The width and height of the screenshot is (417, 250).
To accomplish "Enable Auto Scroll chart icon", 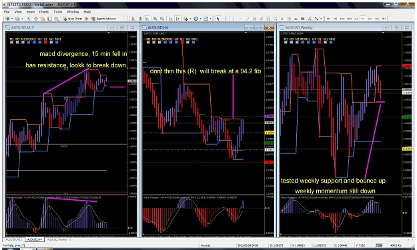I will tap(171, 19).
